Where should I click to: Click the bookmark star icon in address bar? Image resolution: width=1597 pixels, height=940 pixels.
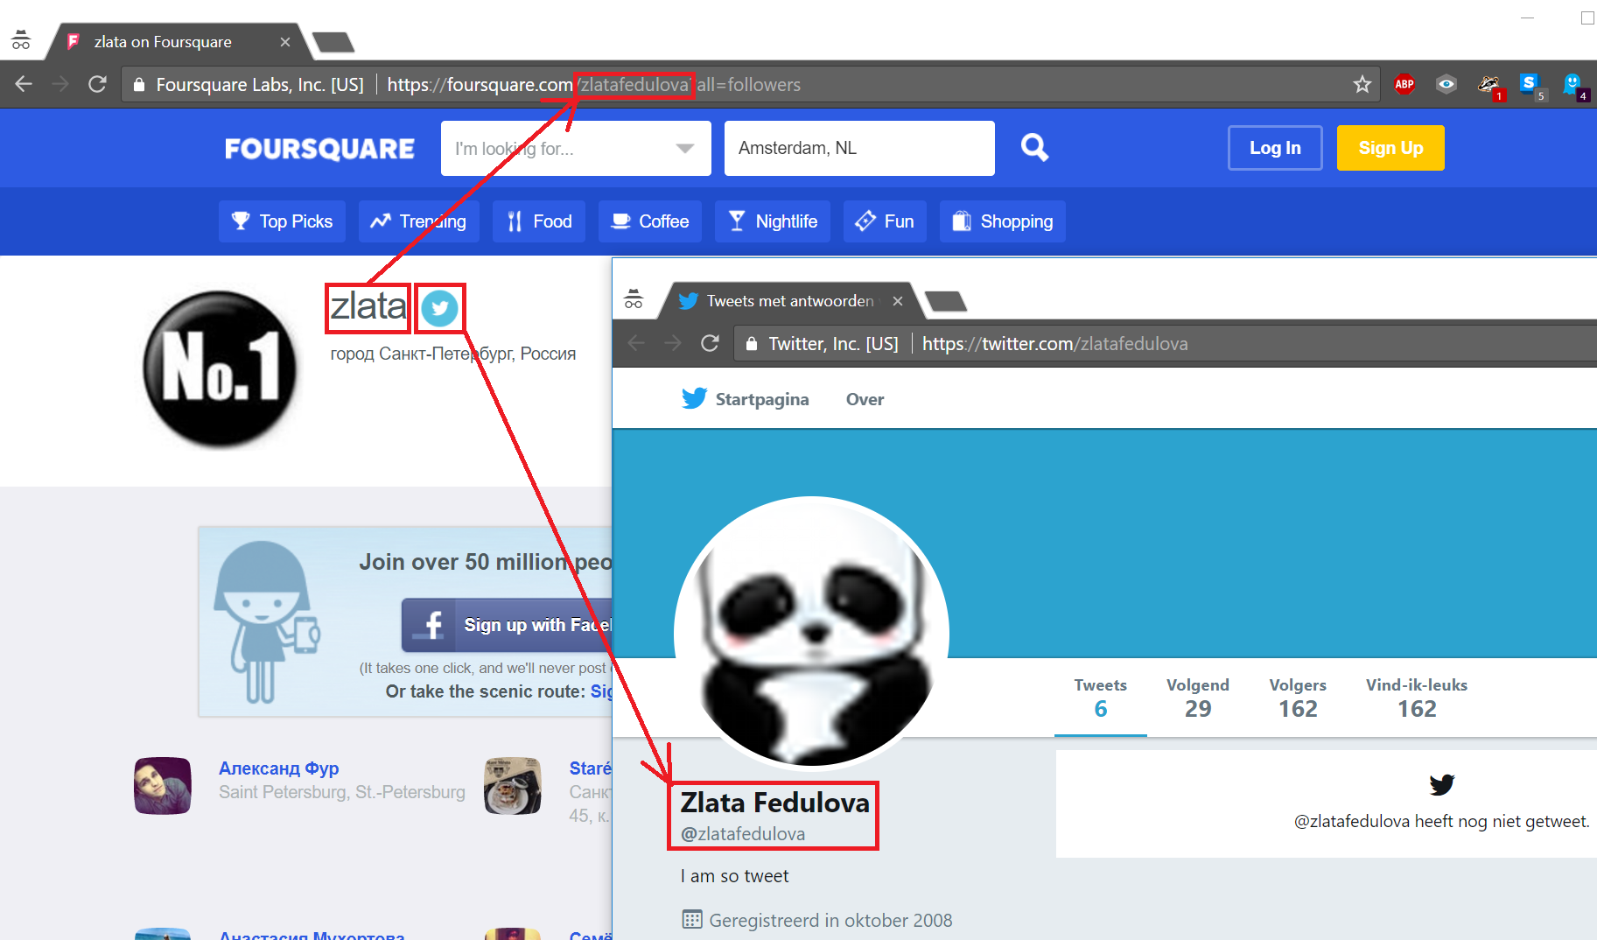click(1362, 85)
